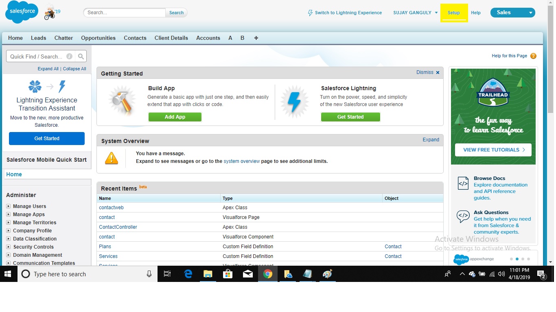The height and width of the screenshot is (312, 556).
Task: Click the Help for this Page question icon
Action: 533,56
